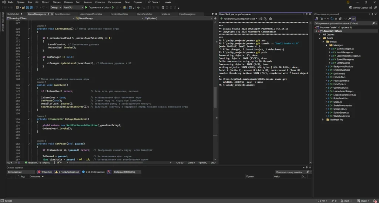Click search magnifier in Solution Explorer search box
379x203 pixels.
point(373,23)
